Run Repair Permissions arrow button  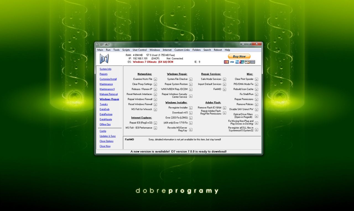256,99
